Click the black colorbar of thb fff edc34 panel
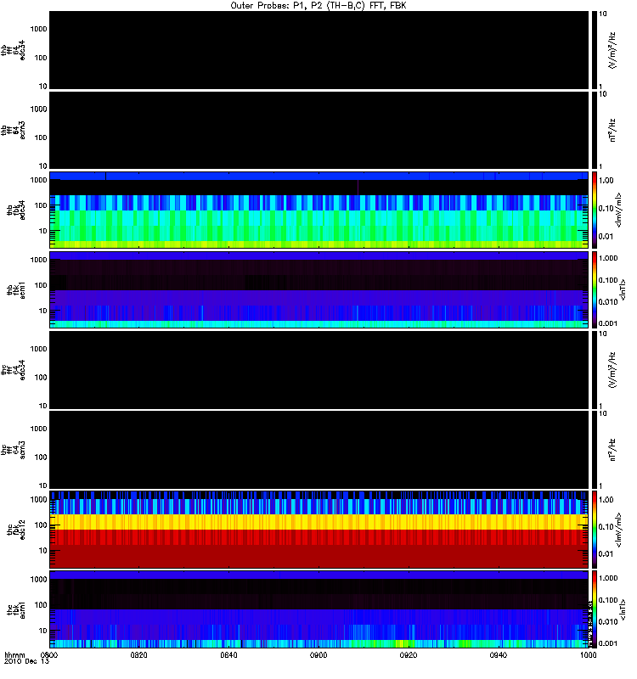 coord(594,50)
